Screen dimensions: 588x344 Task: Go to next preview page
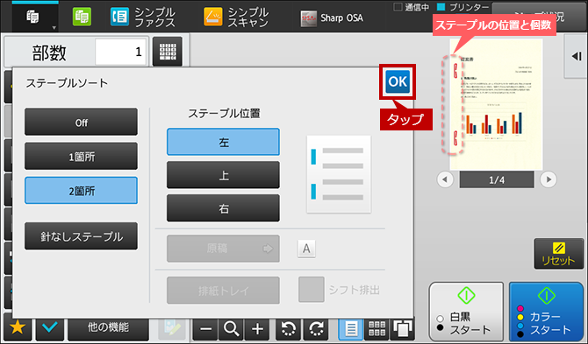pyautogui.click(x=549, y=179)
